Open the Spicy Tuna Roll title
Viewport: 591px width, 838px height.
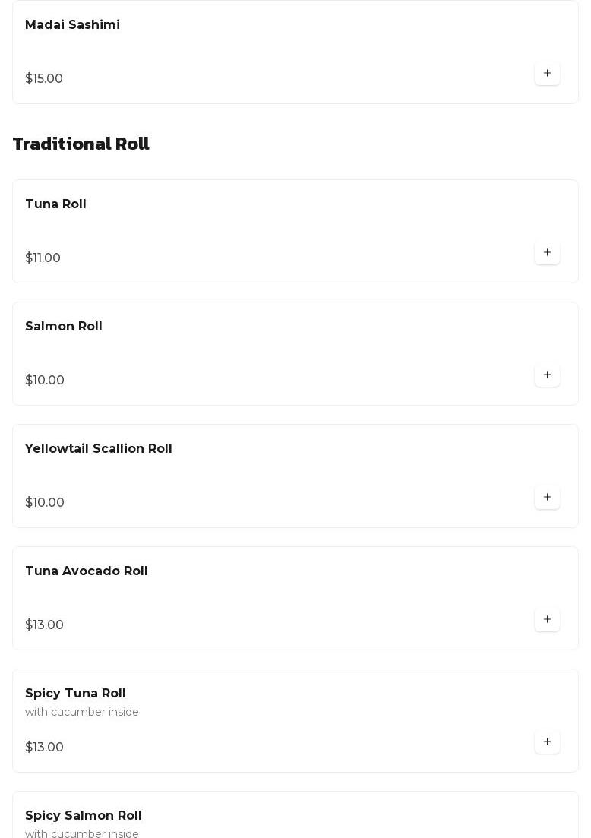click(x=75, y=694)
